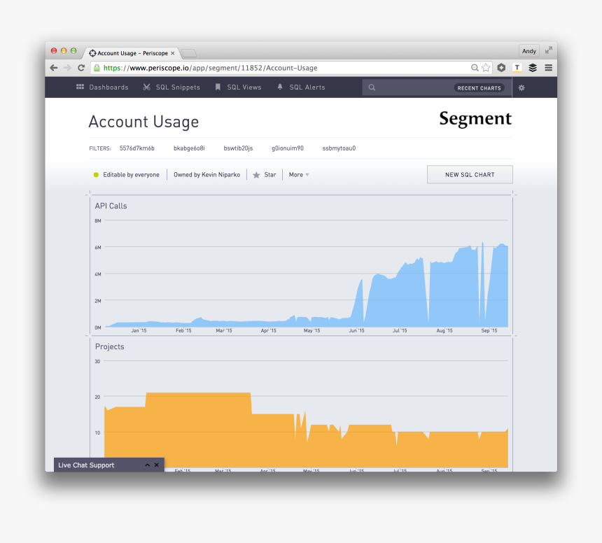
Task: Click the Live Chat Support title
Action: tap(86, 465)
